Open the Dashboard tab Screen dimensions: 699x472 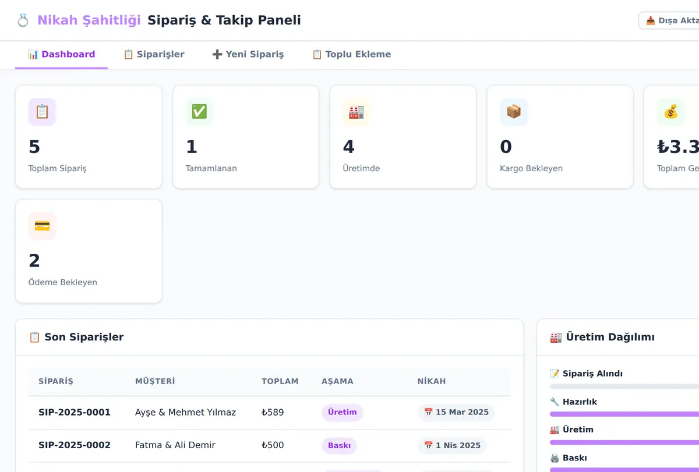(x=61, y=55)
